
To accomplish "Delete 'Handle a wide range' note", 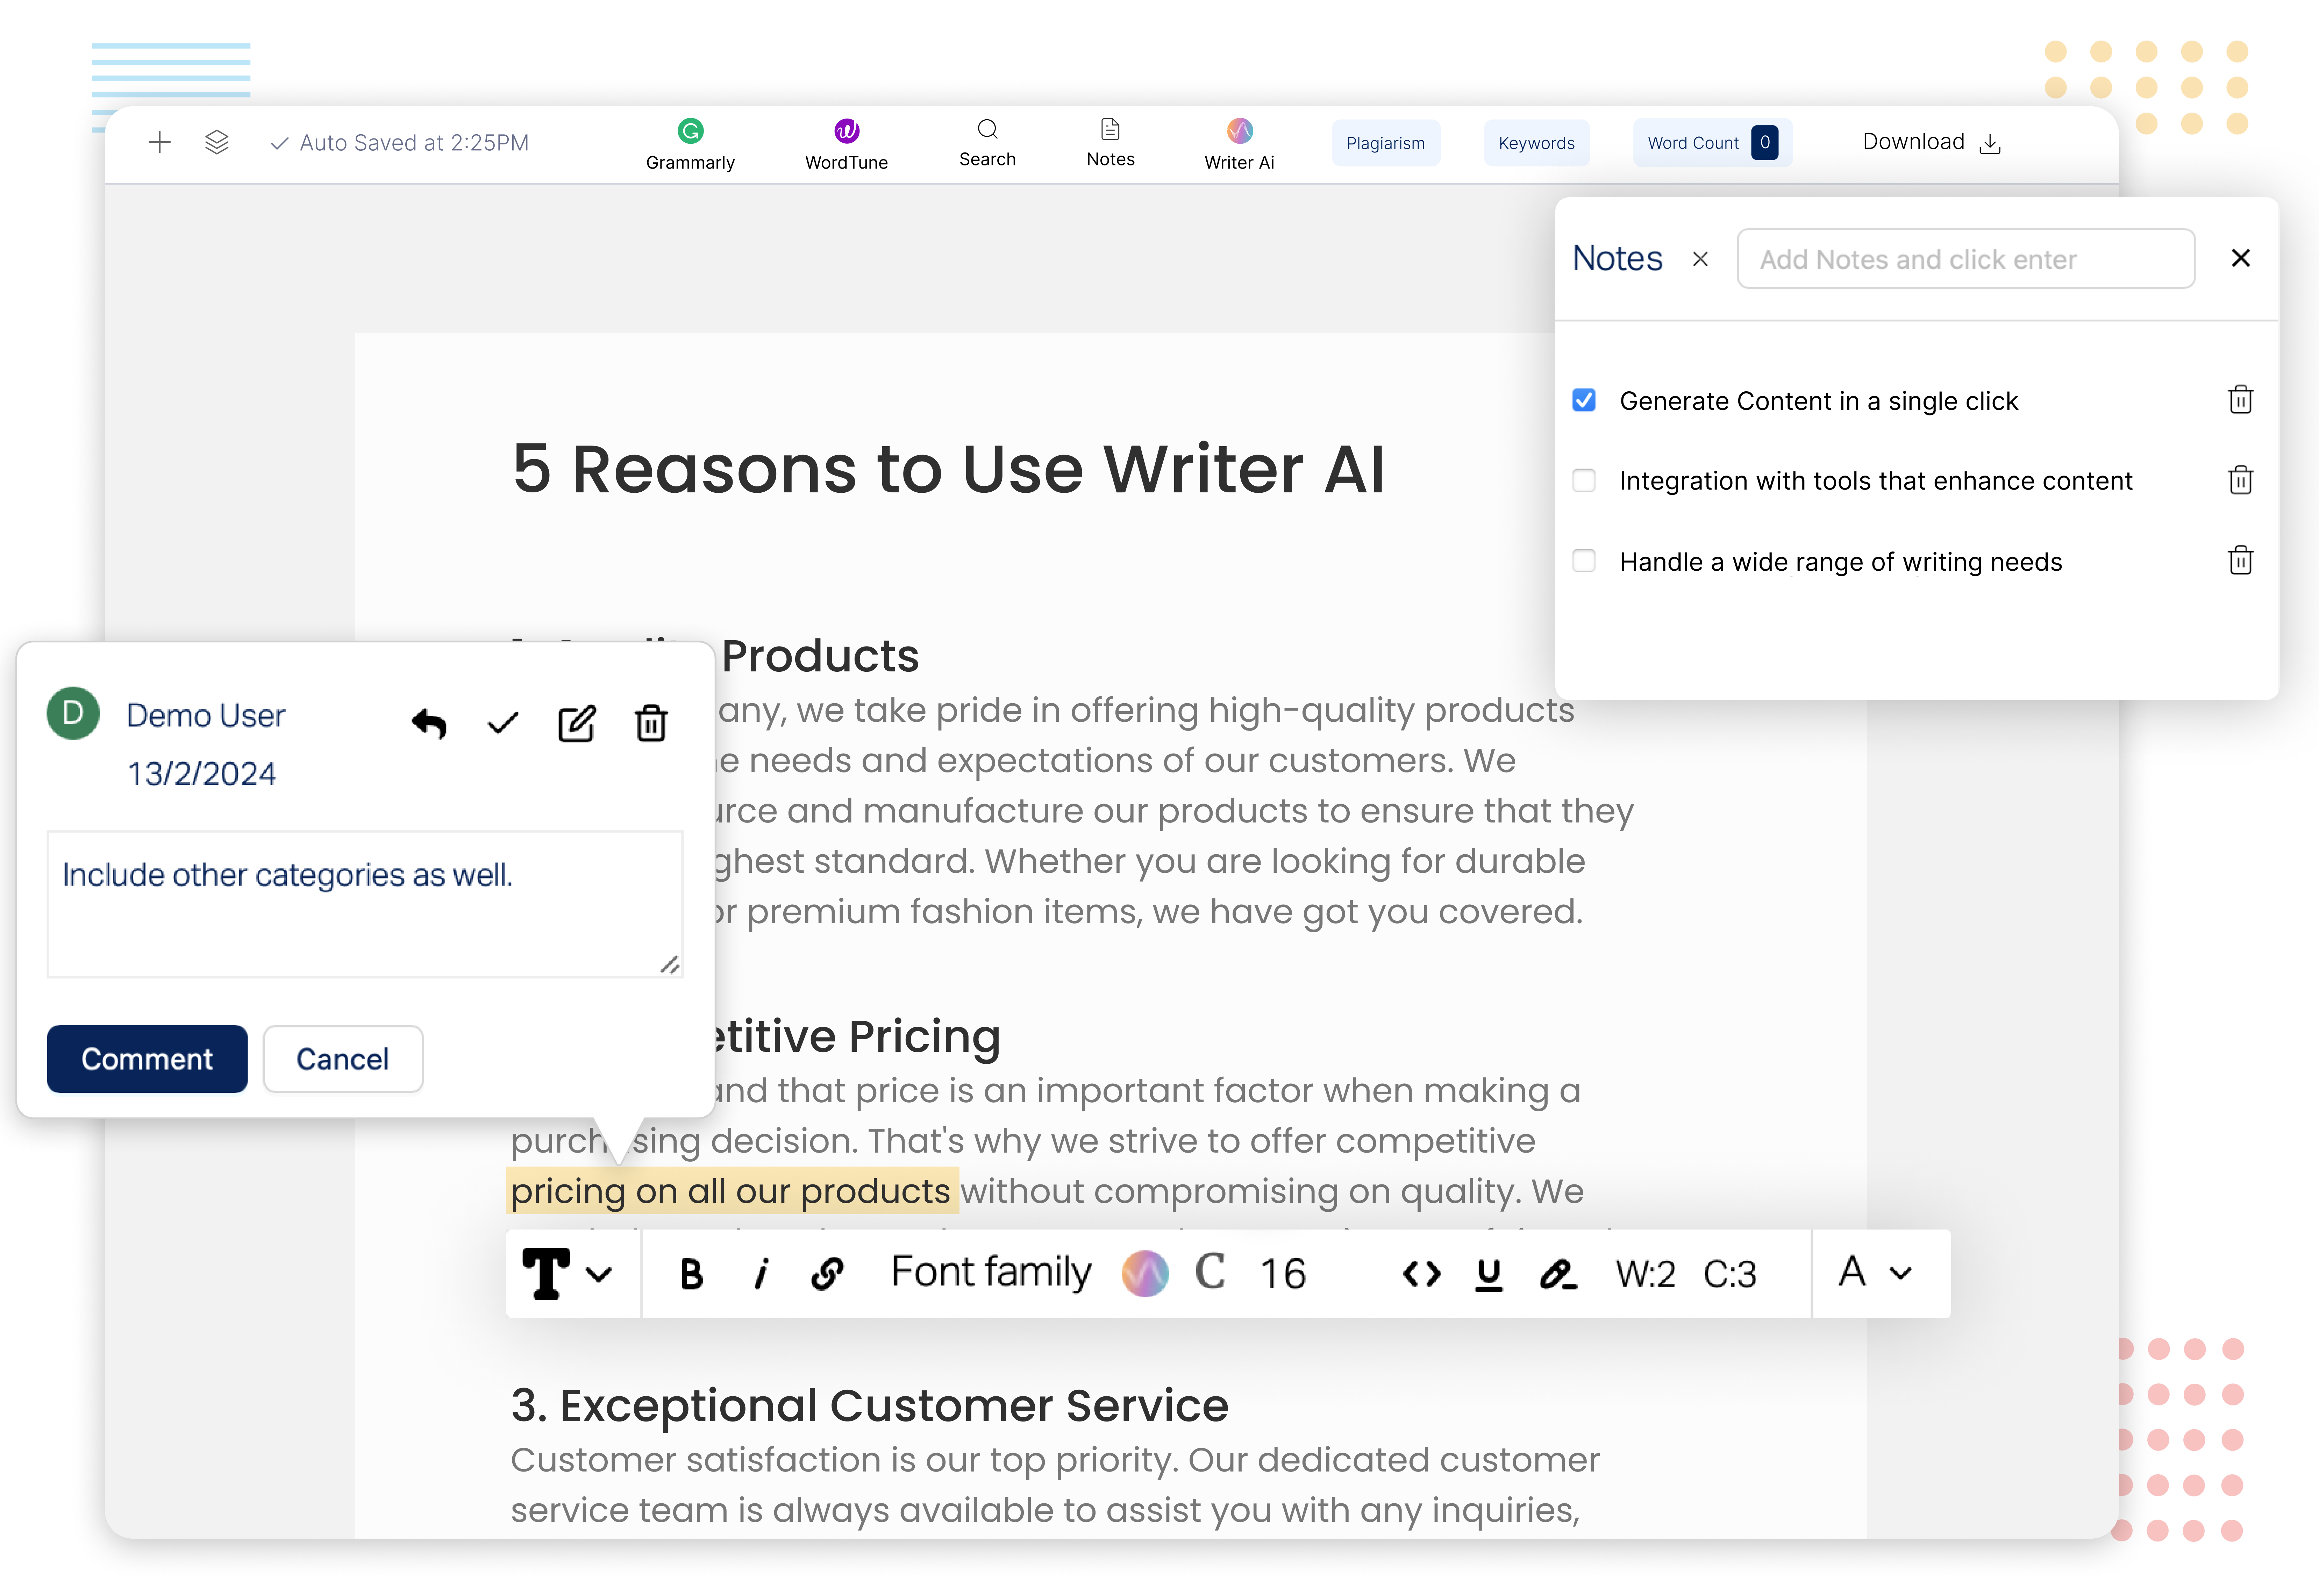I will [2241, 560].
